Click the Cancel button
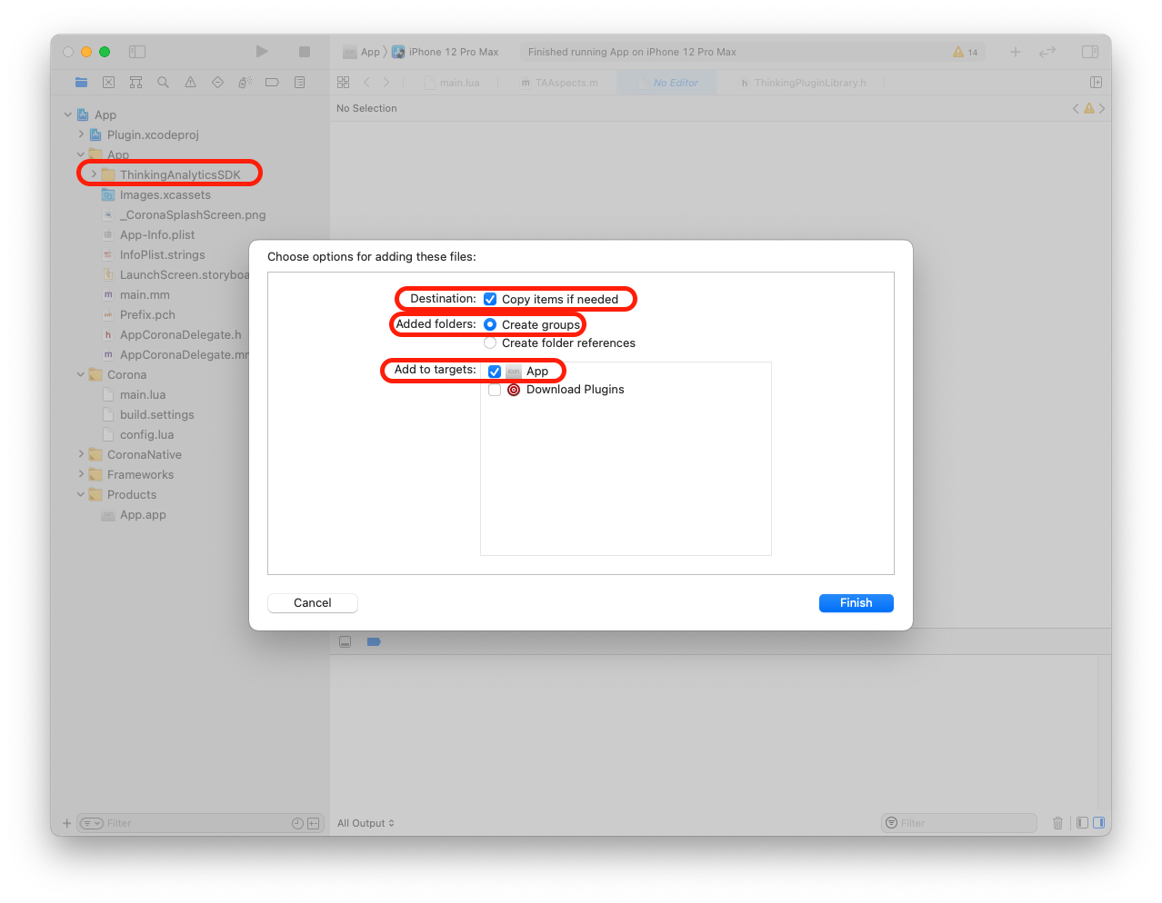 [312, 603]
